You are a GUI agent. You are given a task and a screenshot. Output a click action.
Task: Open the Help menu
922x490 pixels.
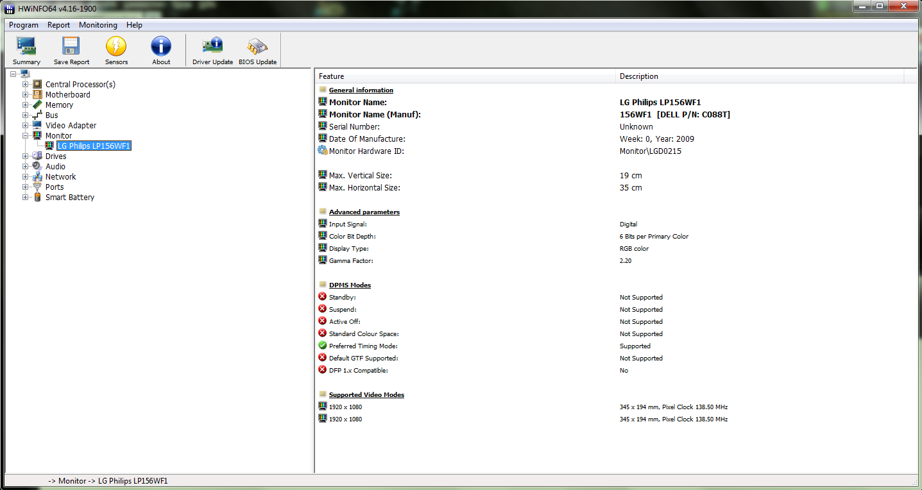click(x=134, y=25)
